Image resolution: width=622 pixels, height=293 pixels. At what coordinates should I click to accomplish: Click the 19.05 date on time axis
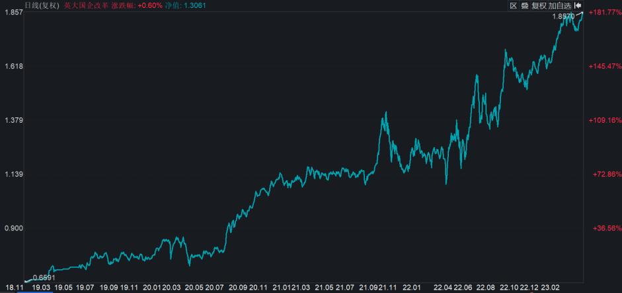63,286
